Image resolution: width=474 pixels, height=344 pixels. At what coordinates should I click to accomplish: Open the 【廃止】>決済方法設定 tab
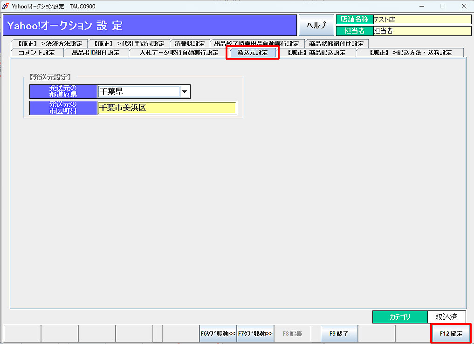48,44
